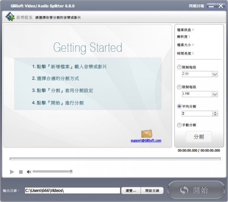Click the Add File film icon
The height and width of the screenshot is (202, 228).
(10, 16)
